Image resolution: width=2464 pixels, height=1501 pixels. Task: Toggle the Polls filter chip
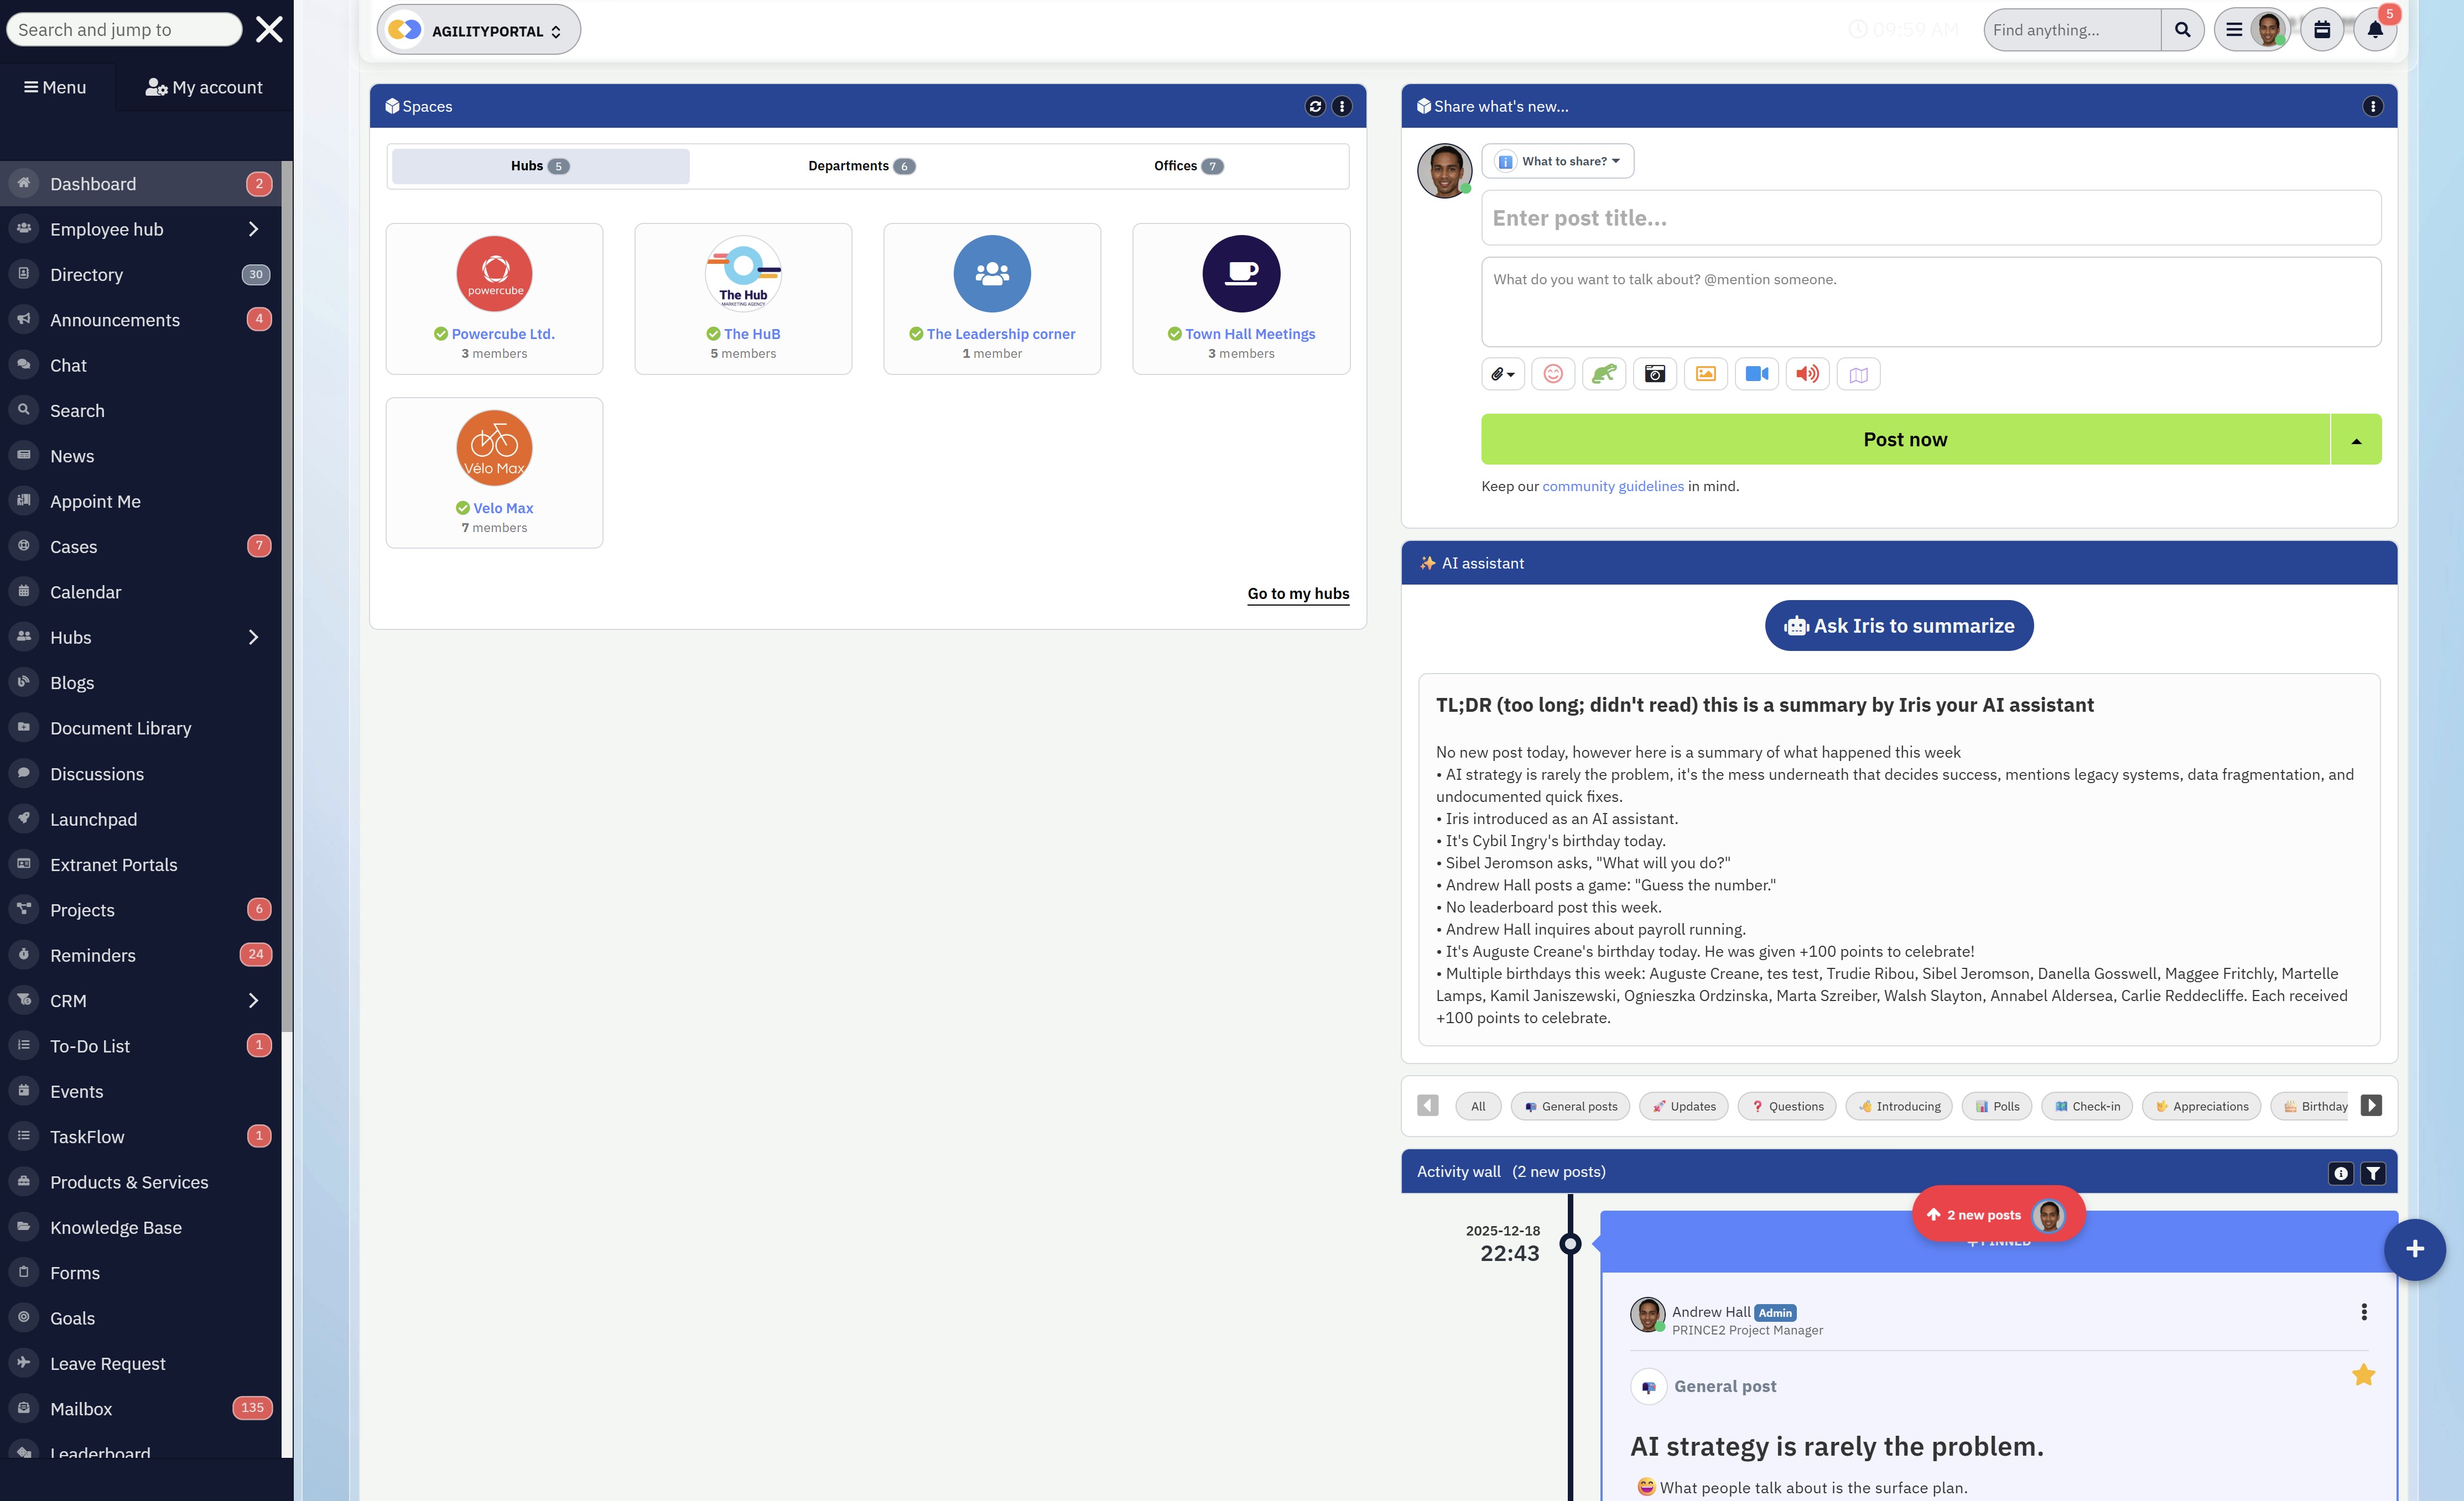[x=1997, y=1106]
